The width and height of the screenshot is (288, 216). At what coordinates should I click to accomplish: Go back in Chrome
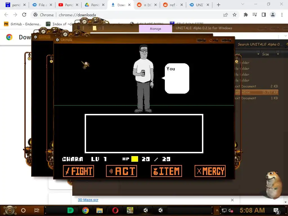point(6,15)
